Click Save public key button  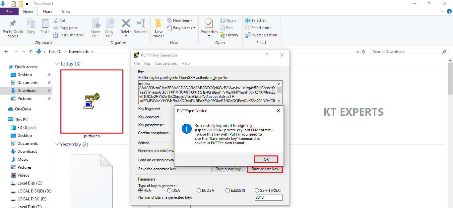[x=228, y=169]
